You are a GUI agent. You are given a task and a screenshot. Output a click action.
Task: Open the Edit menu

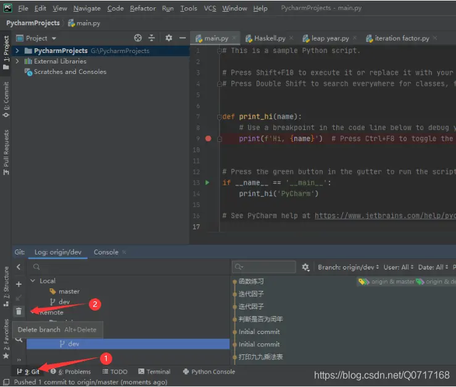pos(40,9)
